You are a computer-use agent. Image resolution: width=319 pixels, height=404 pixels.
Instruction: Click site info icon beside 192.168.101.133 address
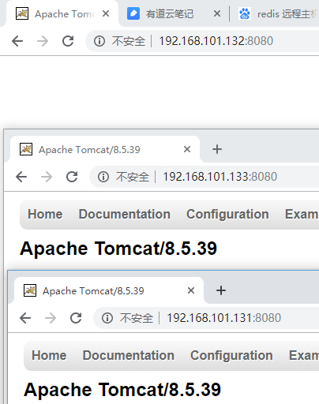[103, 177]
